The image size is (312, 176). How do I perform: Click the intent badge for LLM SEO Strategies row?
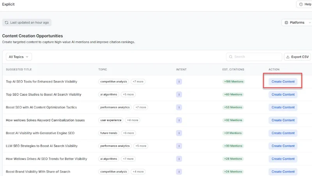pyautogui.click(x=179, y=146)
